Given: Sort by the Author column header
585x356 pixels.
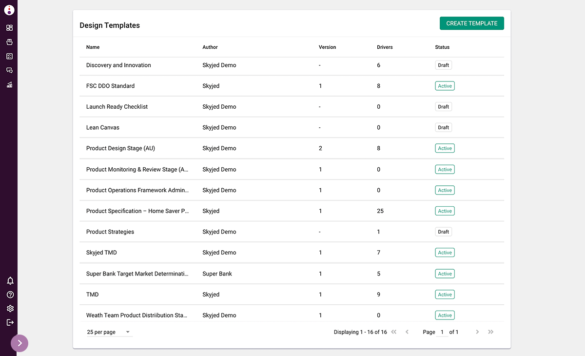Looking at the screenshot, I should (x=210, y=47).
